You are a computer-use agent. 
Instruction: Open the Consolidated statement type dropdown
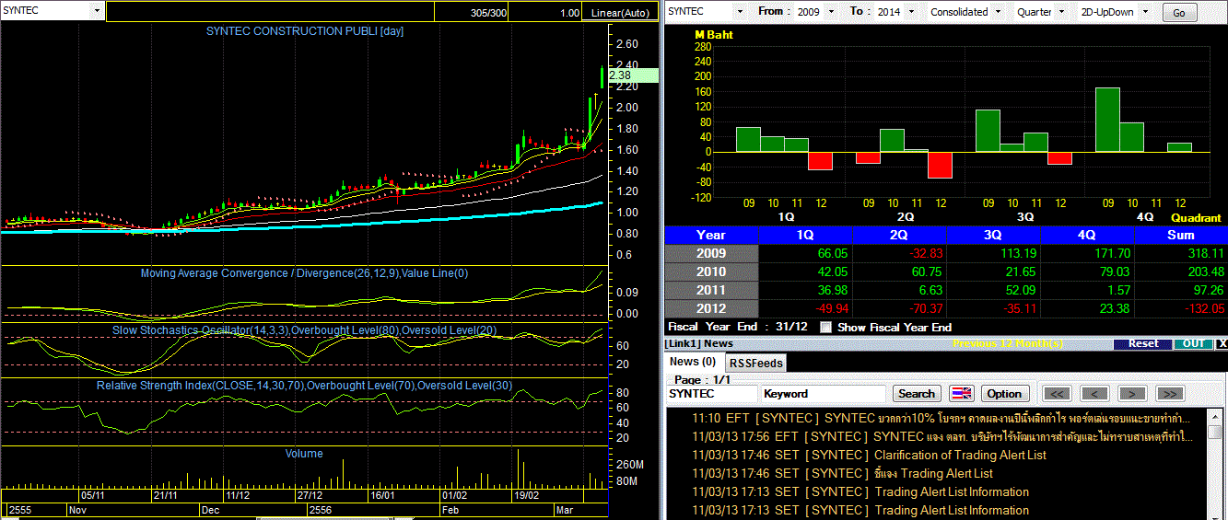click(997, 11)
